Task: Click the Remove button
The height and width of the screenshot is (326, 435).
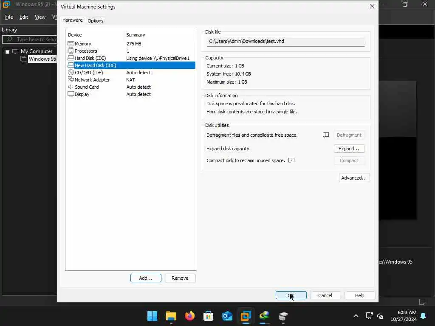Action: [180, 278]
